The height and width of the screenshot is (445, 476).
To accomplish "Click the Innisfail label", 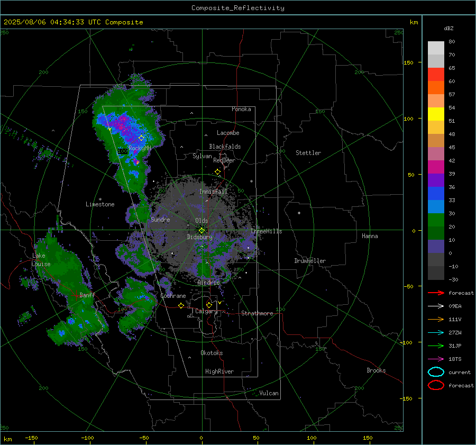I will [213, 192].
